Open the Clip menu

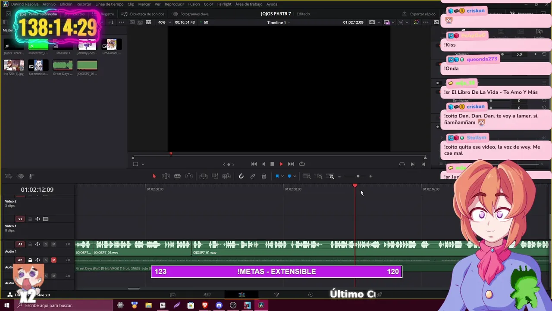coord(131,4)
